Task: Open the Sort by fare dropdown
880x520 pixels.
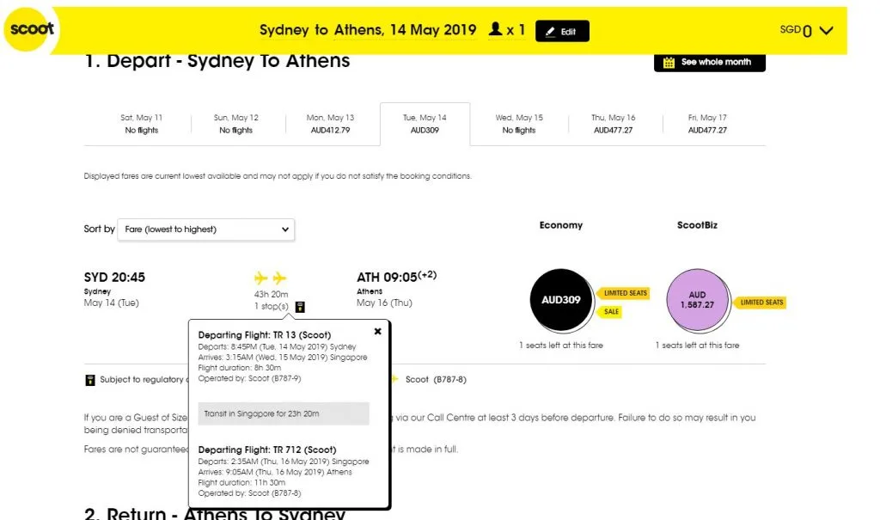Action: (x=206, y=229)
